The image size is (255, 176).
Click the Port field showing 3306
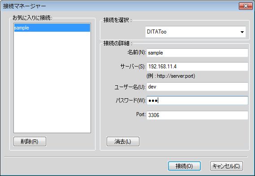click(197, 115)
